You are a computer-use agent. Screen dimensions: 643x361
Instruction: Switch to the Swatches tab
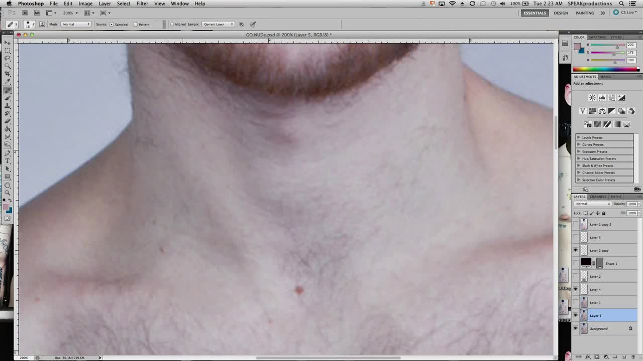click(597, 37)
